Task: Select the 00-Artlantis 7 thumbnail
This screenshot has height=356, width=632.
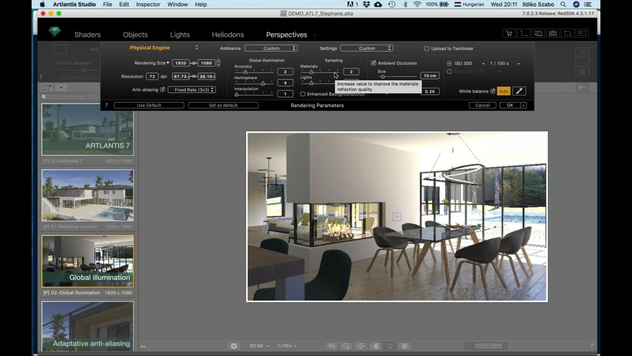Action: click(88, 129)
